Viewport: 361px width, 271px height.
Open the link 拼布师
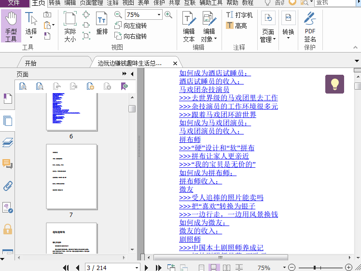(190, 139)
